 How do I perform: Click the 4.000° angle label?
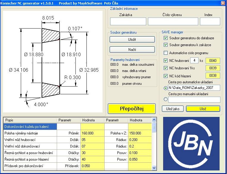click(x=41, y=104)
